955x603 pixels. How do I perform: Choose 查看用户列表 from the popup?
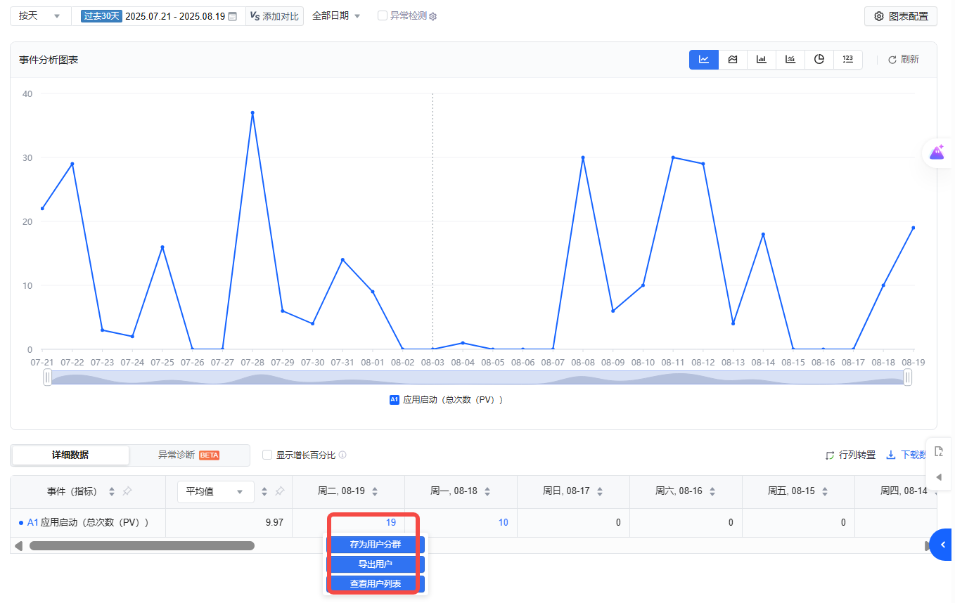(x=376, y=584)
